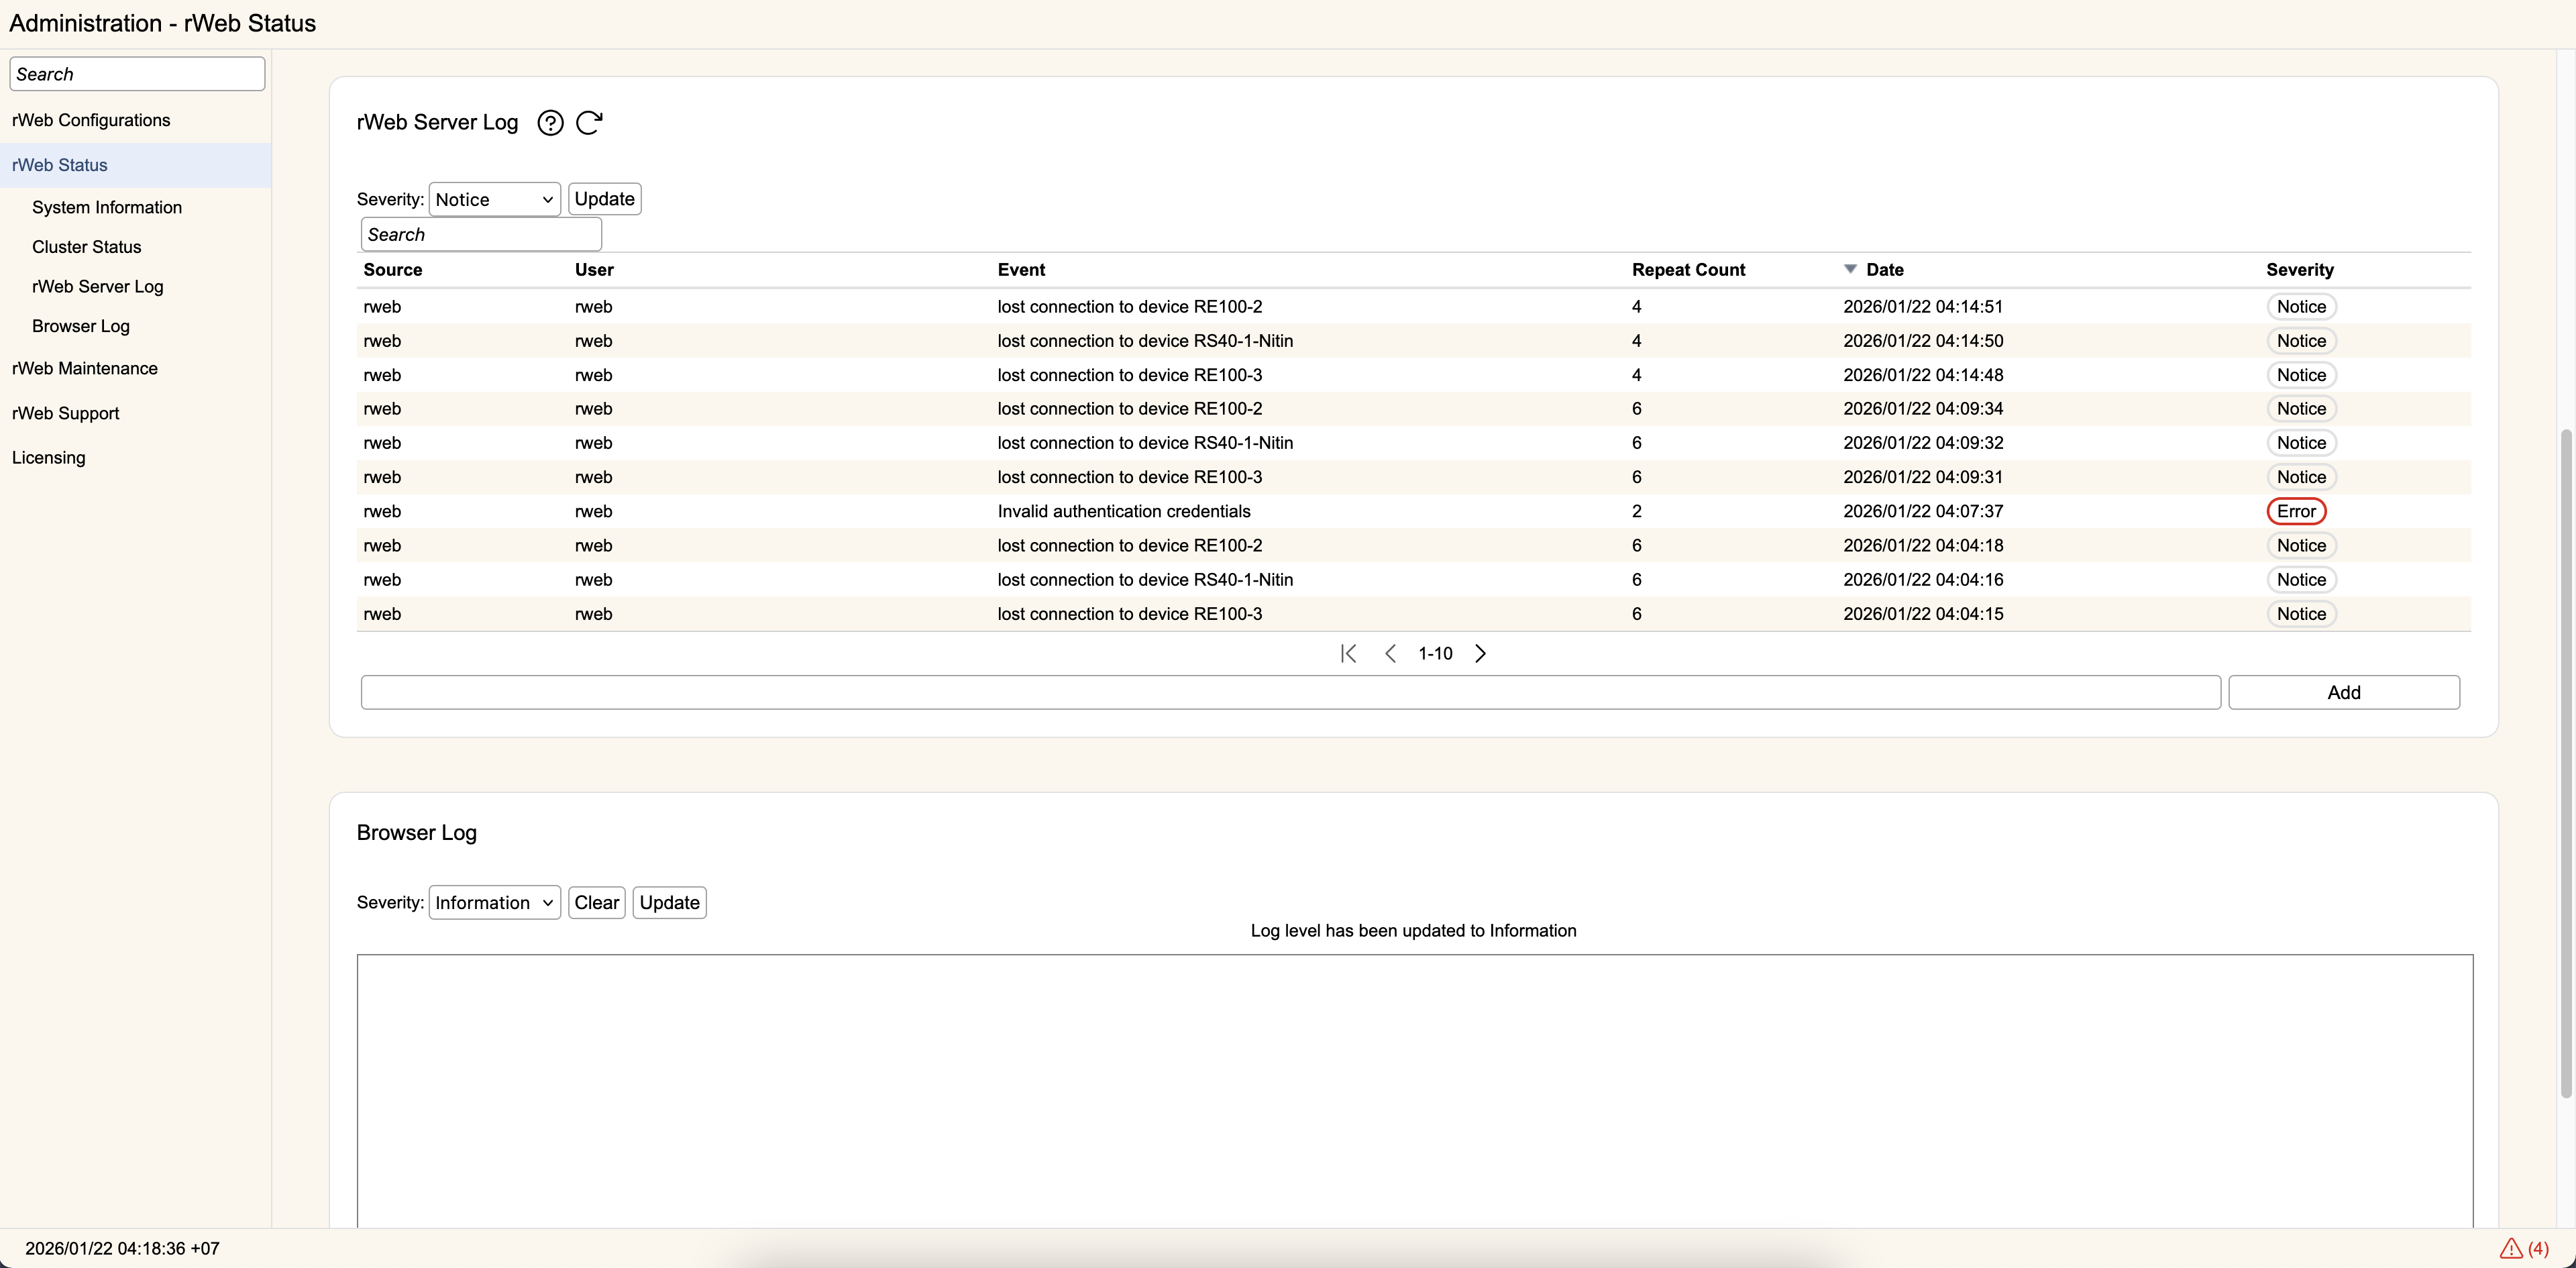2576x1268 pixels.
Task: Click the text field left of Add
Action: click(x=1290, y=692)
